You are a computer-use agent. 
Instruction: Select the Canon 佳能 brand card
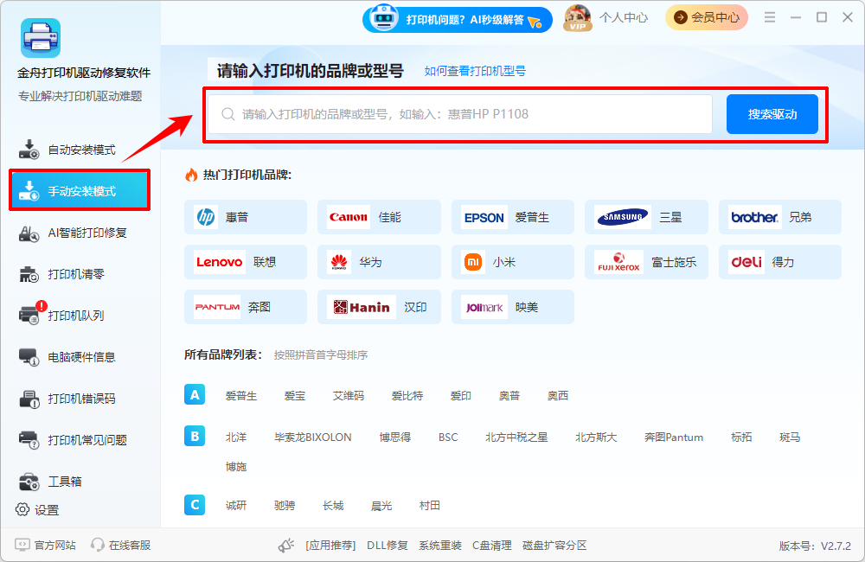tap(379, 217)
